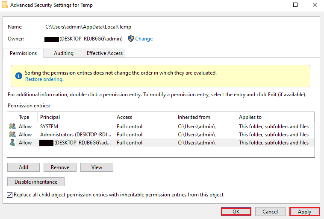
Task: Click the folder icon in the title bar
Action: 5,5
